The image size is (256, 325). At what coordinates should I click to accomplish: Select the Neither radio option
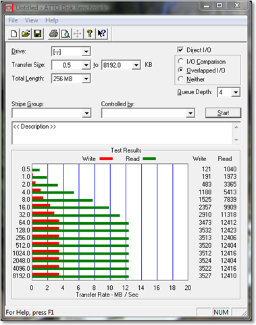(180, 79)
